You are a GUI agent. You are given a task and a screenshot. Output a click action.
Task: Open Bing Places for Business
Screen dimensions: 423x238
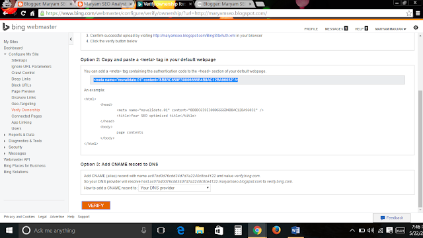point(24,166)
